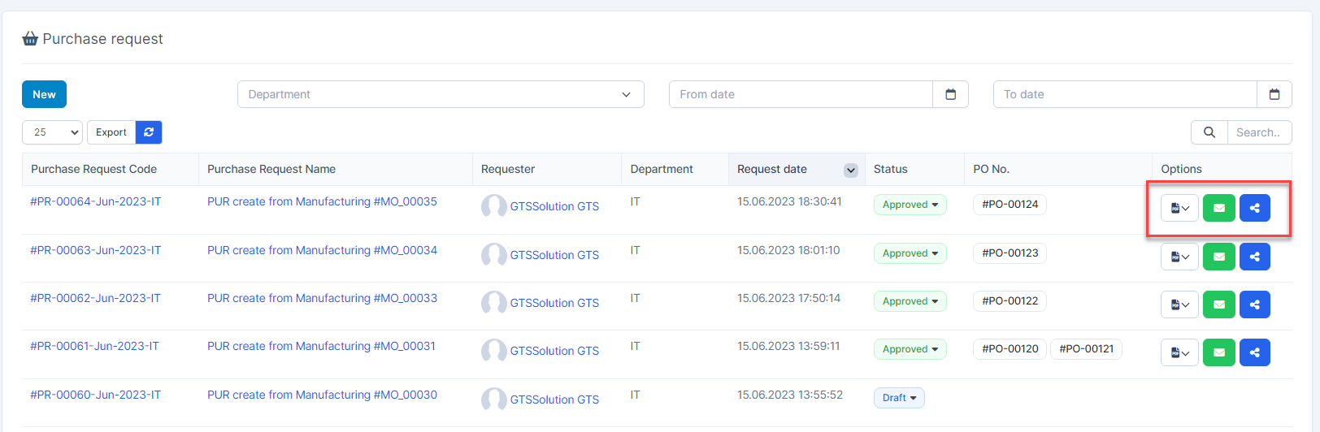Open the Draft status dropdown for PR-00060
Image resolution: width=1320 pixels, height=432 pixels.
click(x=899, y=398)
